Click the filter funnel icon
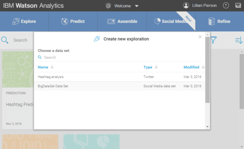244x149 pixels. pos(213,40)
